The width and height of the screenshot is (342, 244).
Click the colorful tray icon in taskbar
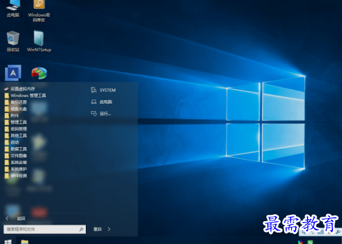pos(300,242)
